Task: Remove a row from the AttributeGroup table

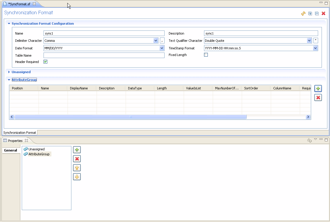Action: (318, 98)
